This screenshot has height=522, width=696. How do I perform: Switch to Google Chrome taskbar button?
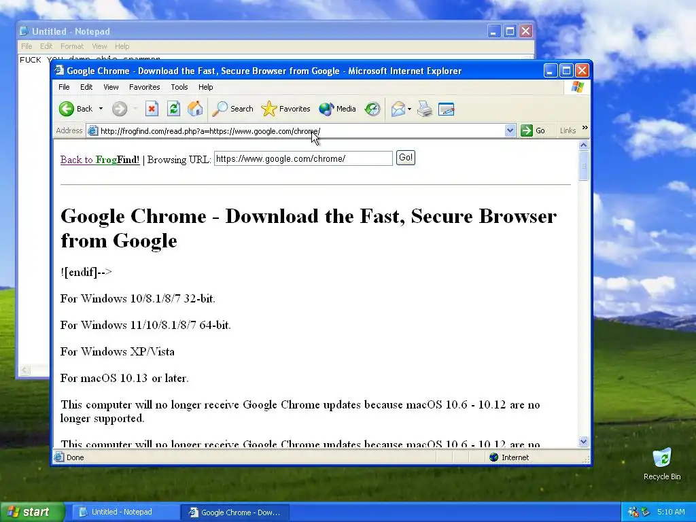(234, 512)
